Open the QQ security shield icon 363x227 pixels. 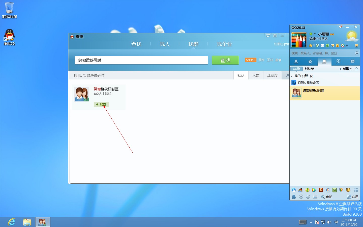coord(341,190)
